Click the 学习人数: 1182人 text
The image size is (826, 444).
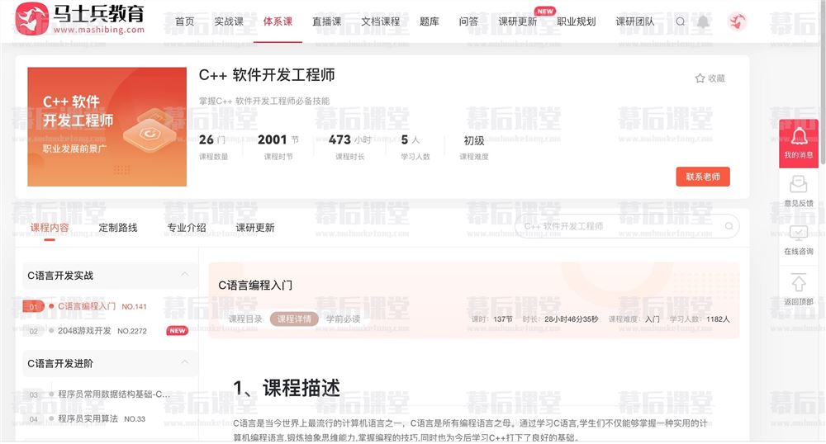(700, 319)
